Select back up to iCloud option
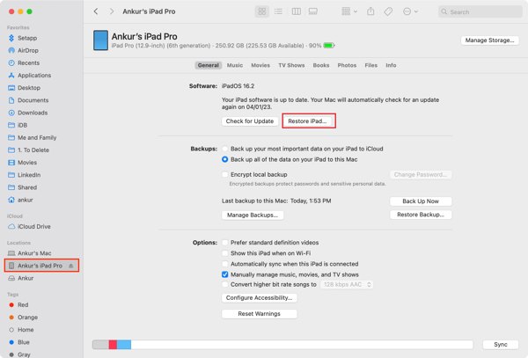Viewport: 528px width, 358px height. tap(225, 149)
